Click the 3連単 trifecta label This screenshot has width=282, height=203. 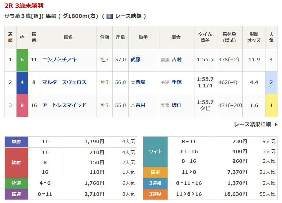(x=155, y=194)
